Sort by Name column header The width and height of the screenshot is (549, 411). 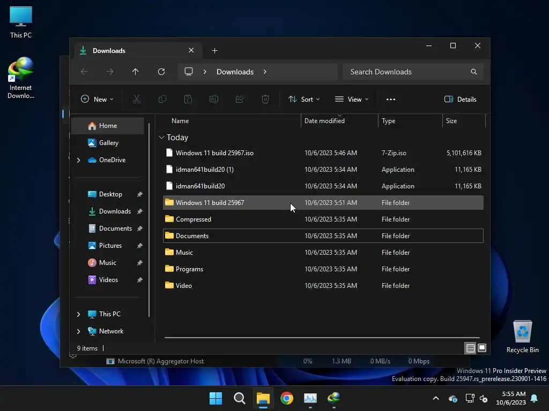[180, 121]
